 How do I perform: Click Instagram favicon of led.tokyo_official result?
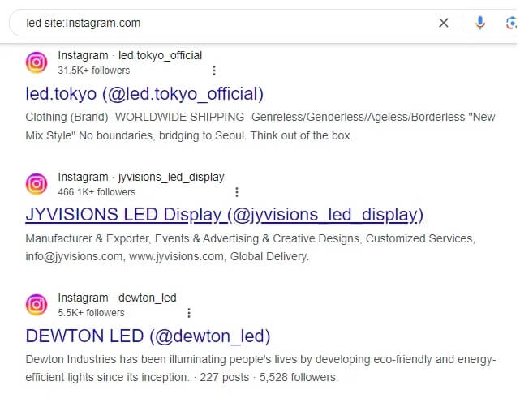[x=37, y=62]
